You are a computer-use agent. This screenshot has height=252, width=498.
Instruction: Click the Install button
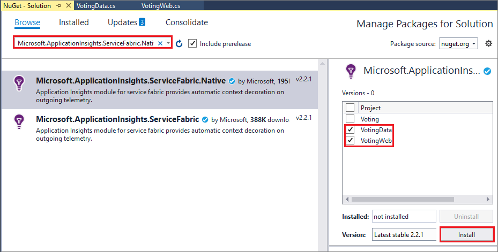point(466,235)
